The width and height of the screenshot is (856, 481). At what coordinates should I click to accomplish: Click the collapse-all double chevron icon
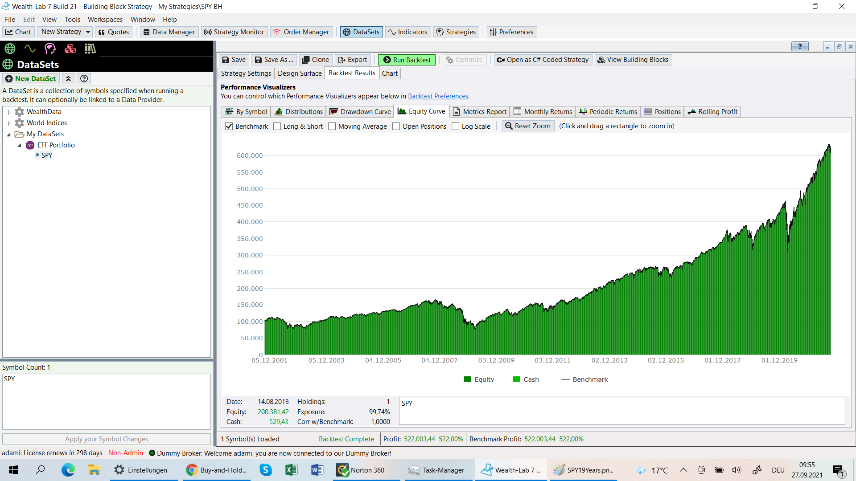click(68, 79)
